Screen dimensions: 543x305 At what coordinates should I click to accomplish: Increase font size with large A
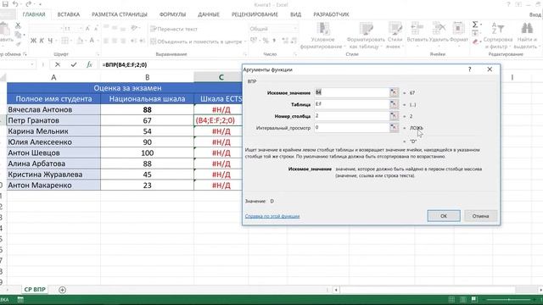[x=87, y=29]
